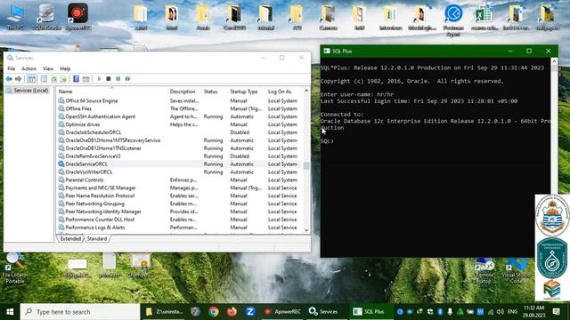Open the Z:\uninsta... folder taskbar button
This screenshot has width=570, height=320.
point(164,312)
